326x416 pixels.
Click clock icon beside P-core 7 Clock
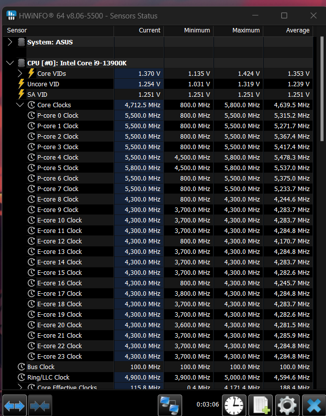(31, 189)
